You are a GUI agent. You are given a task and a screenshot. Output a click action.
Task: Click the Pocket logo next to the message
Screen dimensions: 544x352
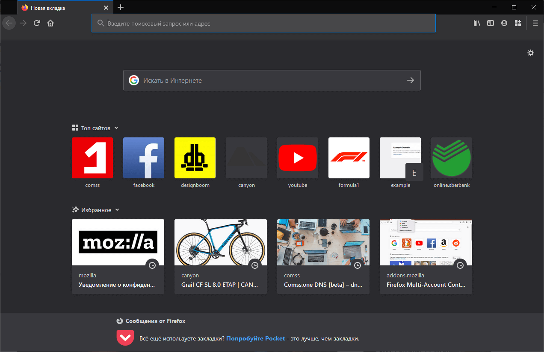(x=125, y=337)
